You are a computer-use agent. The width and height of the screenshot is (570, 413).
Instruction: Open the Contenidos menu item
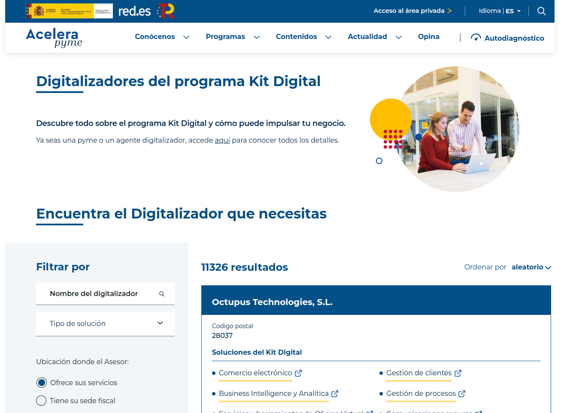click(x=297, y=37)
